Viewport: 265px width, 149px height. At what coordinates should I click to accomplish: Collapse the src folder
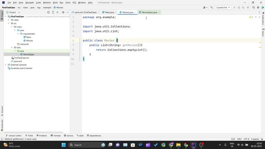[x=9, y=23]
